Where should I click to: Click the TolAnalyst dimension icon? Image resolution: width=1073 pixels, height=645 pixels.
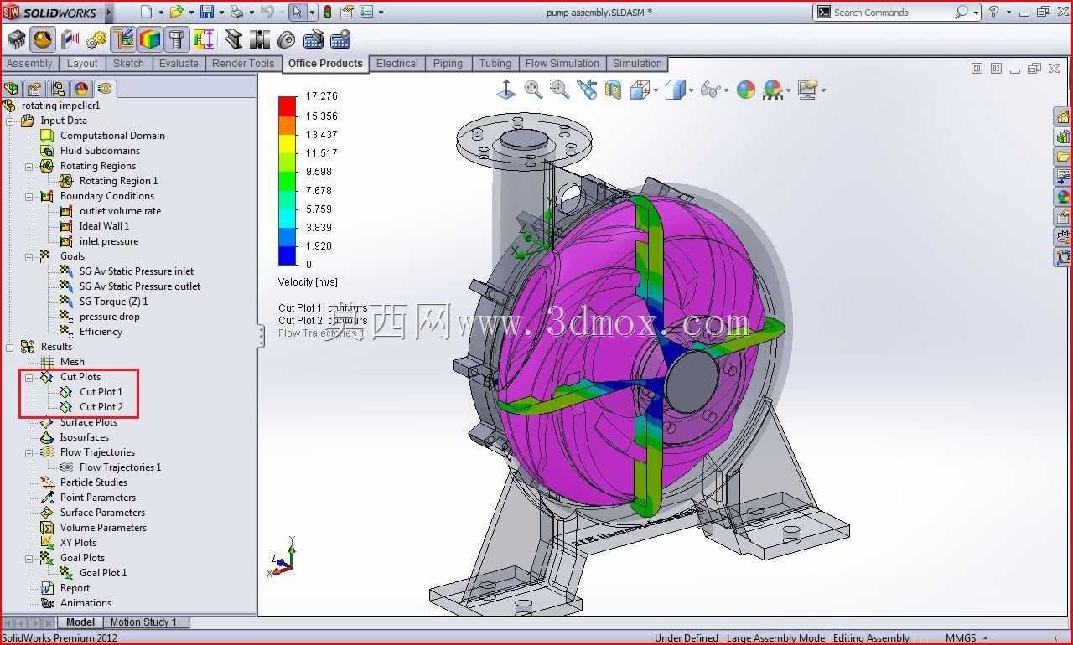pyautogui.click(x=203, y=39)
